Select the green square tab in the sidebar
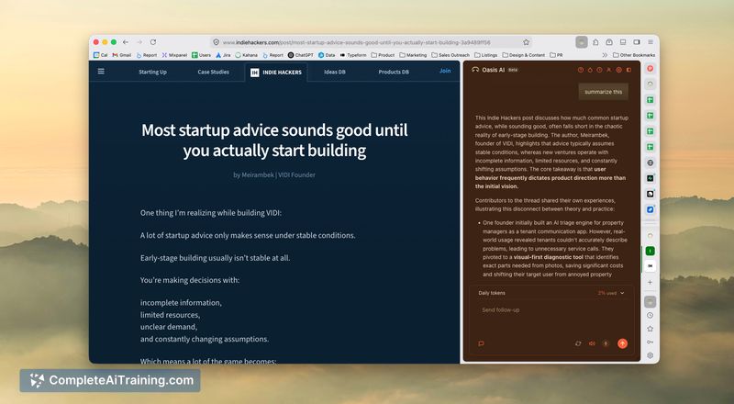 [651, 252]
